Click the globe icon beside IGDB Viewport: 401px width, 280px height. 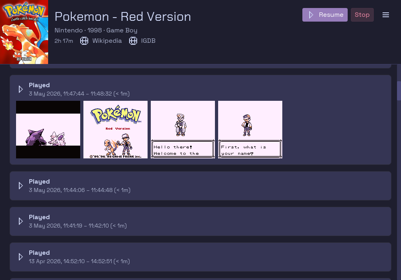click(133, 41)
